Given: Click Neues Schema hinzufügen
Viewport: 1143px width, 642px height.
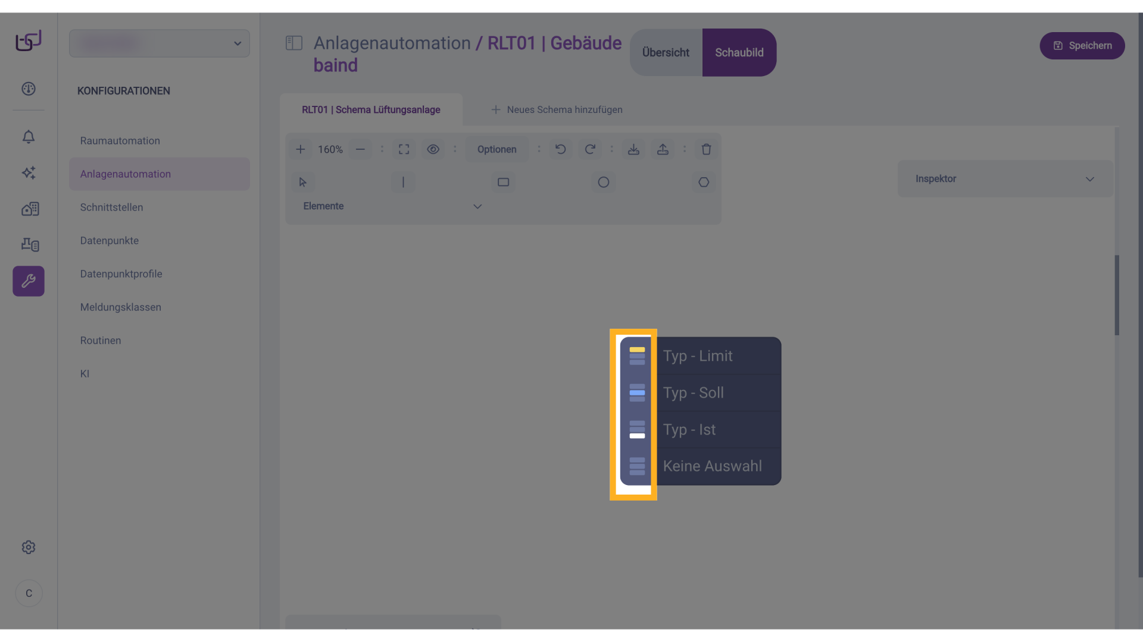Looking at the screenshot, I should point(557,109).
